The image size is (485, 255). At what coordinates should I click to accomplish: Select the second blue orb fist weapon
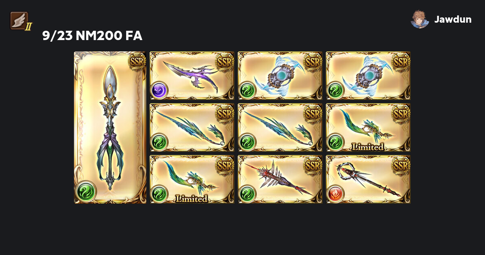point(368,76)
